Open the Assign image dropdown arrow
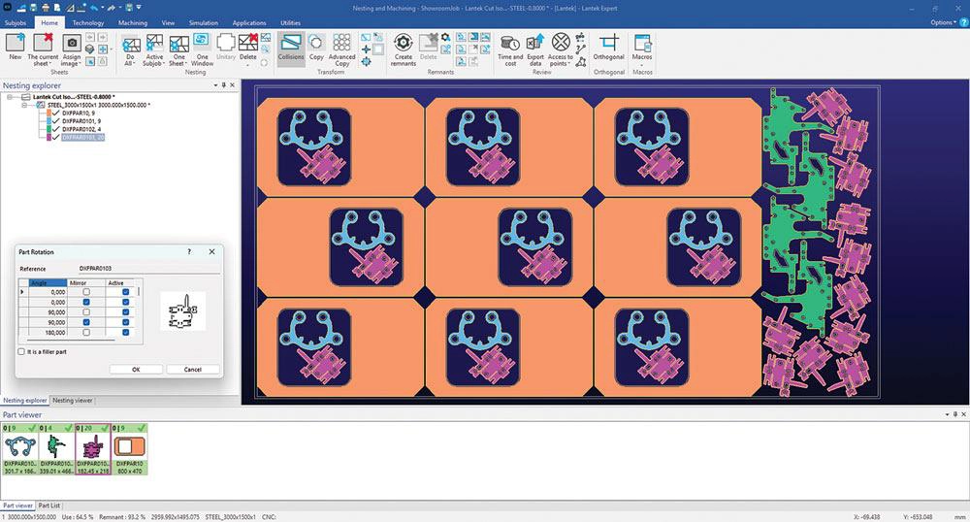Image resolution: width=970 pixels, height=522 pixels. coord(81,64)
